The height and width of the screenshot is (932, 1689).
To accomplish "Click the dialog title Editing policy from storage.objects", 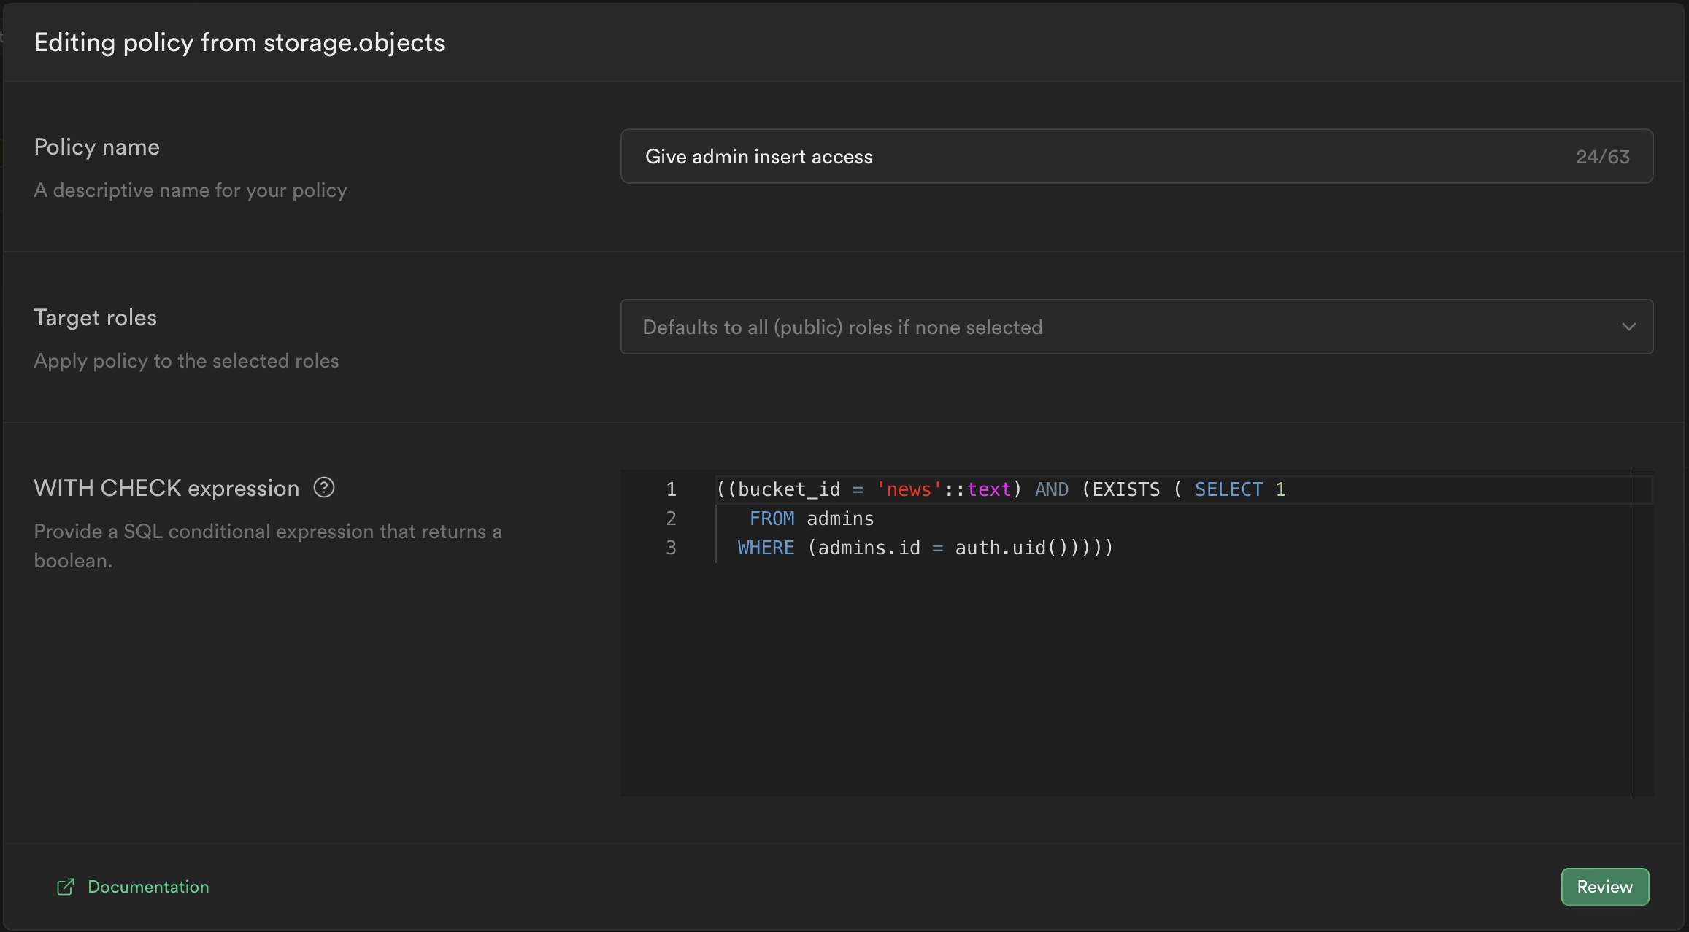I will pos(239,42).
